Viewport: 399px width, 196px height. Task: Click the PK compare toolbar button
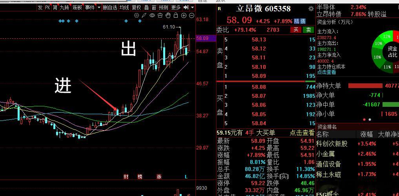(47, 7)
